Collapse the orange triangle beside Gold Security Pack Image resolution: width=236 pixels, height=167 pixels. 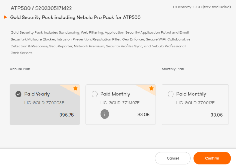pos(6,17)
